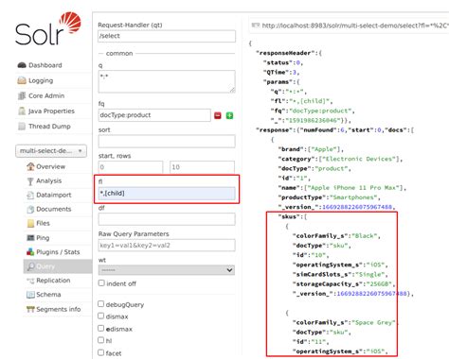
Task: Click the request URL link icon
Action: pyautogui.click(x=255, y=26)
